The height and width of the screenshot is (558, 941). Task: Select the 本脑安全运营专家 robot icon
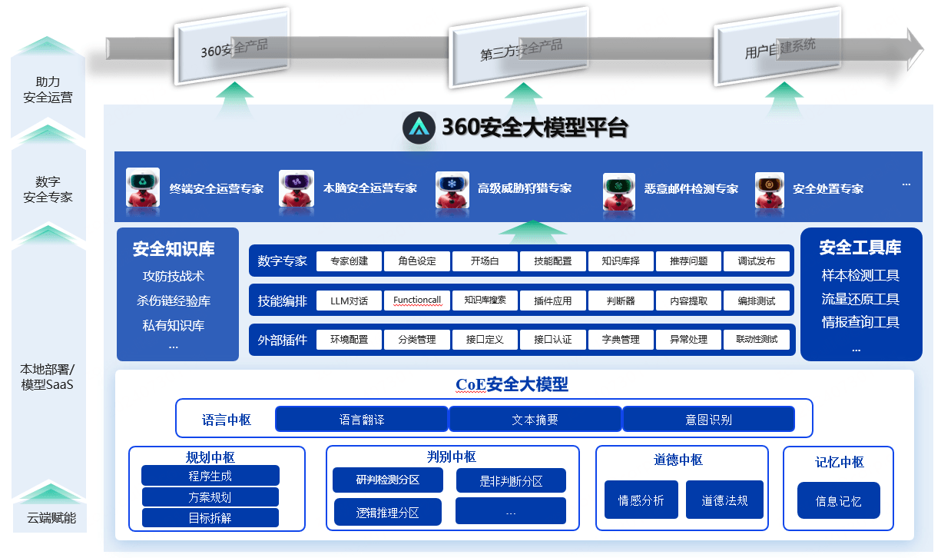point(296,188)
